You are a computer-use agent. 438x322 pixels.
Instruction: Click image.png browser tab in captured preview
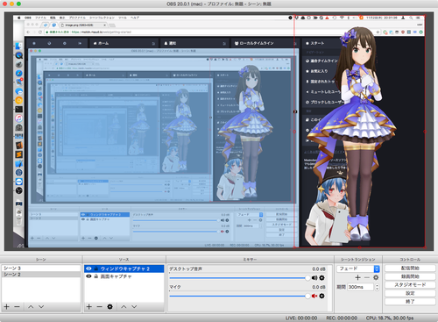83,25
